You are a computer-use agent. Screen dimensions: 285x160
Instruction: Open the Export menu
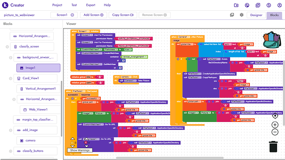90,5
